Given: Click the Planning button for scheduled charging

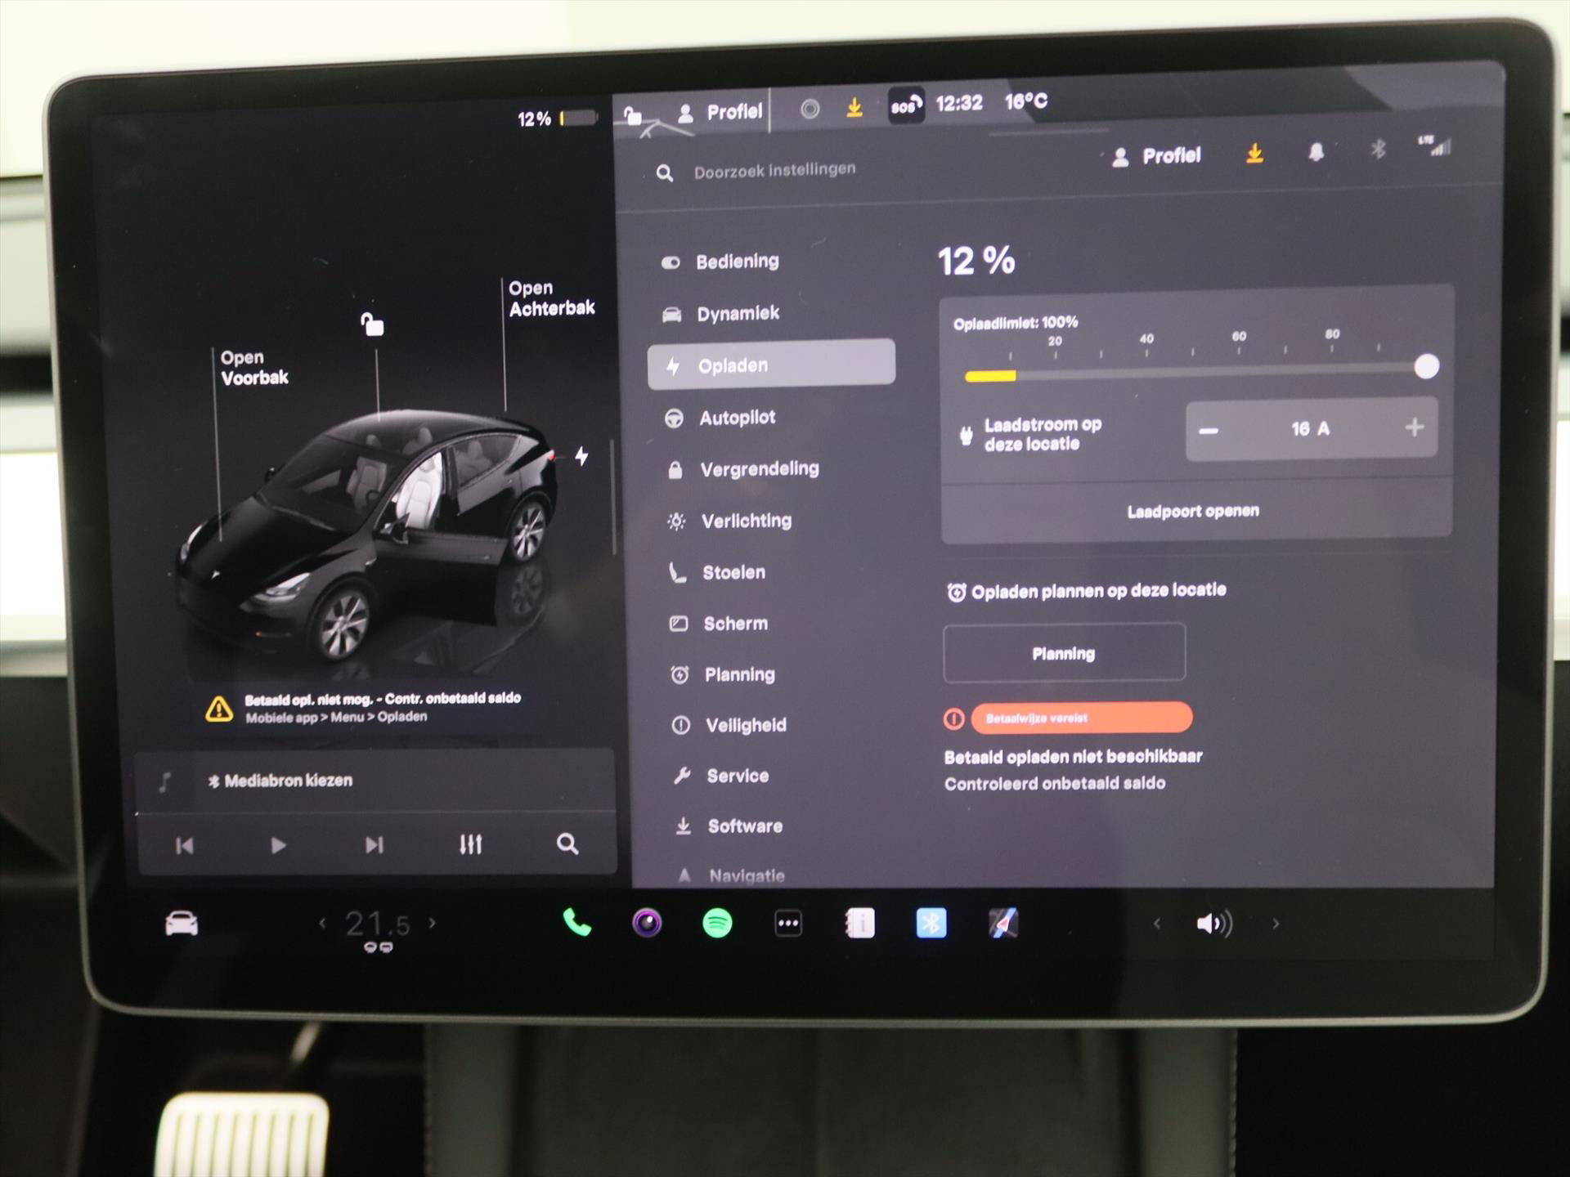Looking at the screenshot, I should tap(1063, 653).
